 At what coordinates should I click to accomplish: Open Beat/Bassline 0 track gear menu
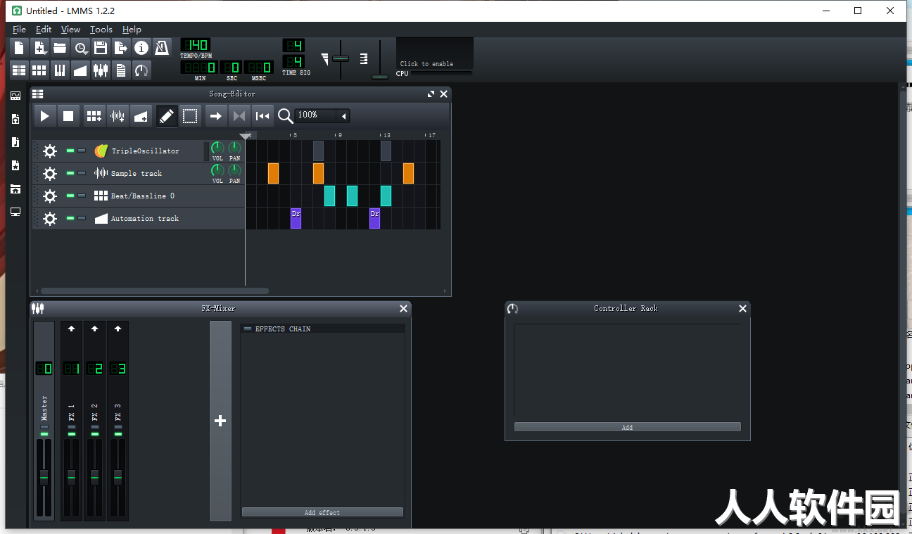(x=49, y=196)
